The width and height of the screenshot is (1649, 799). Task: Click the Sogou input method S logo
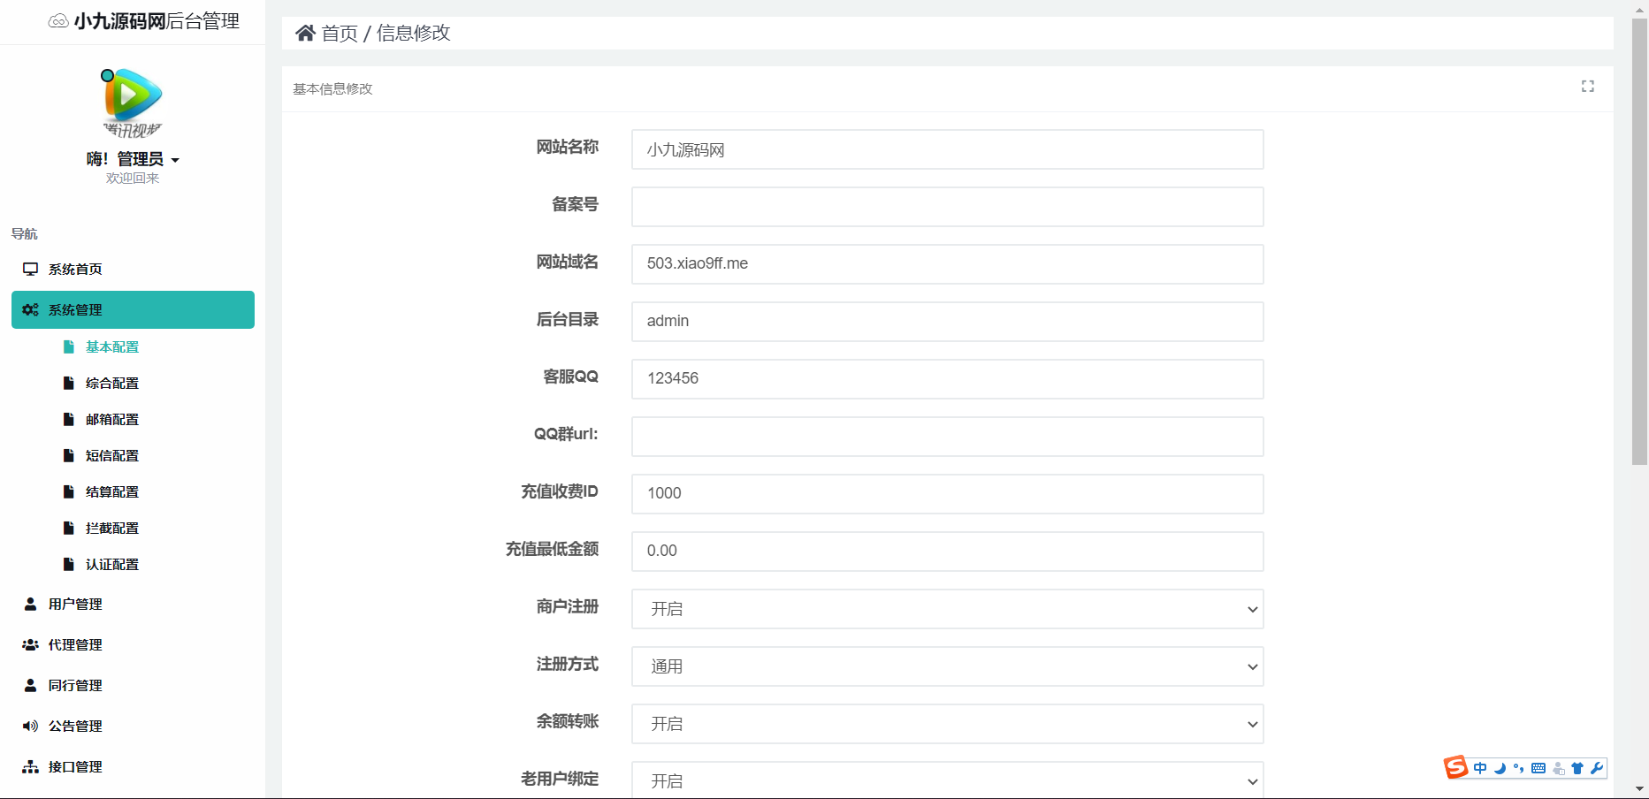coord(1455,767)
